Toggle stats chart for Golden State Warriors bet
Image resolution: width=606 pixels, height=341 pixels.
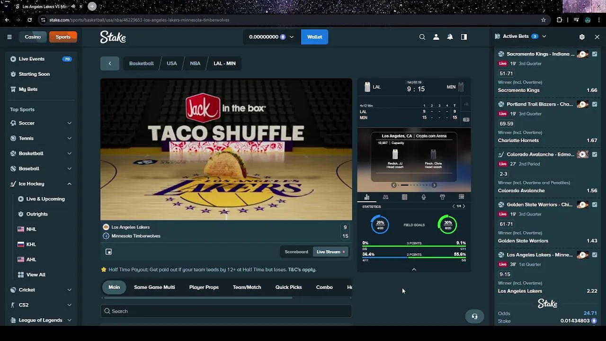click(595, 205)
